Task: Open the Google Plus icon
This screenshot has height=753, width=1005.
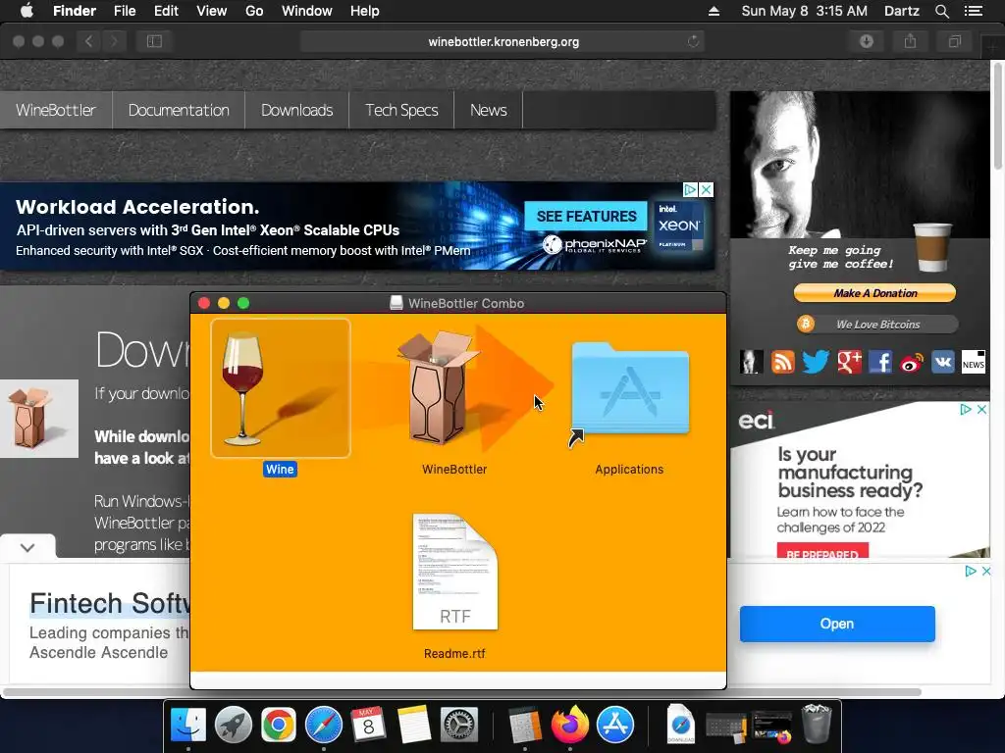Action: point(849,363)
